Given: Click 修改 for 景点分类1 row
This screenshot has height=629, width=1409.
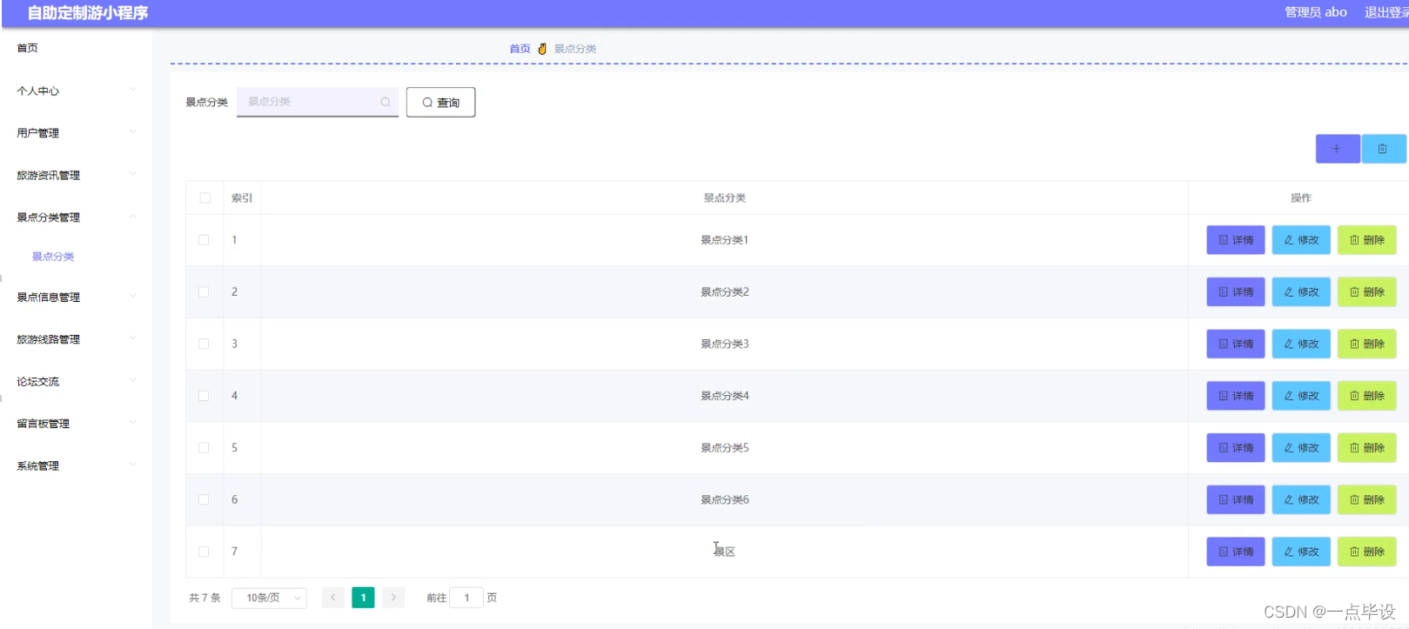Looking at the screenshot, I should point(1301,240).
